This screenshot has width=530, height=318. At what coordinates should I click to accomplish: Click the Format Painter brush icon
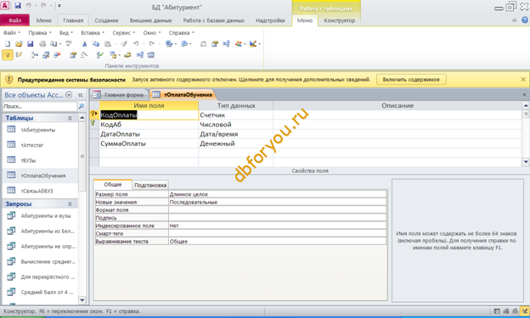click(124, 43)
